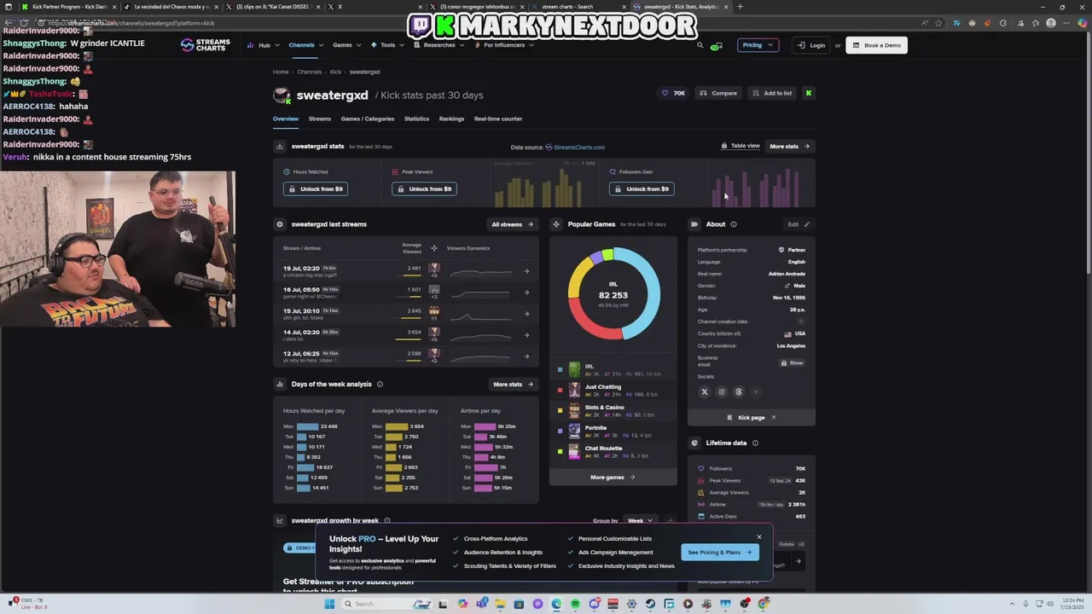Image resolution: width=1092 pixels, height=614 pixels.
Task: Click the plus icon next to Channel creation date
Action: click(801, 321)
